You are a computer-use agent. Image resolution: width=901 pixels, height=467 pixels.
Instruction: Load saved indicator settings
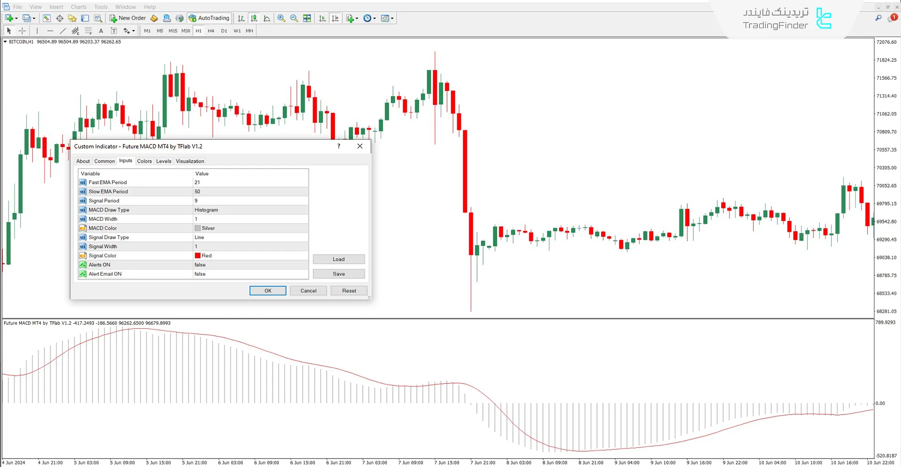(x=339, y=259)
